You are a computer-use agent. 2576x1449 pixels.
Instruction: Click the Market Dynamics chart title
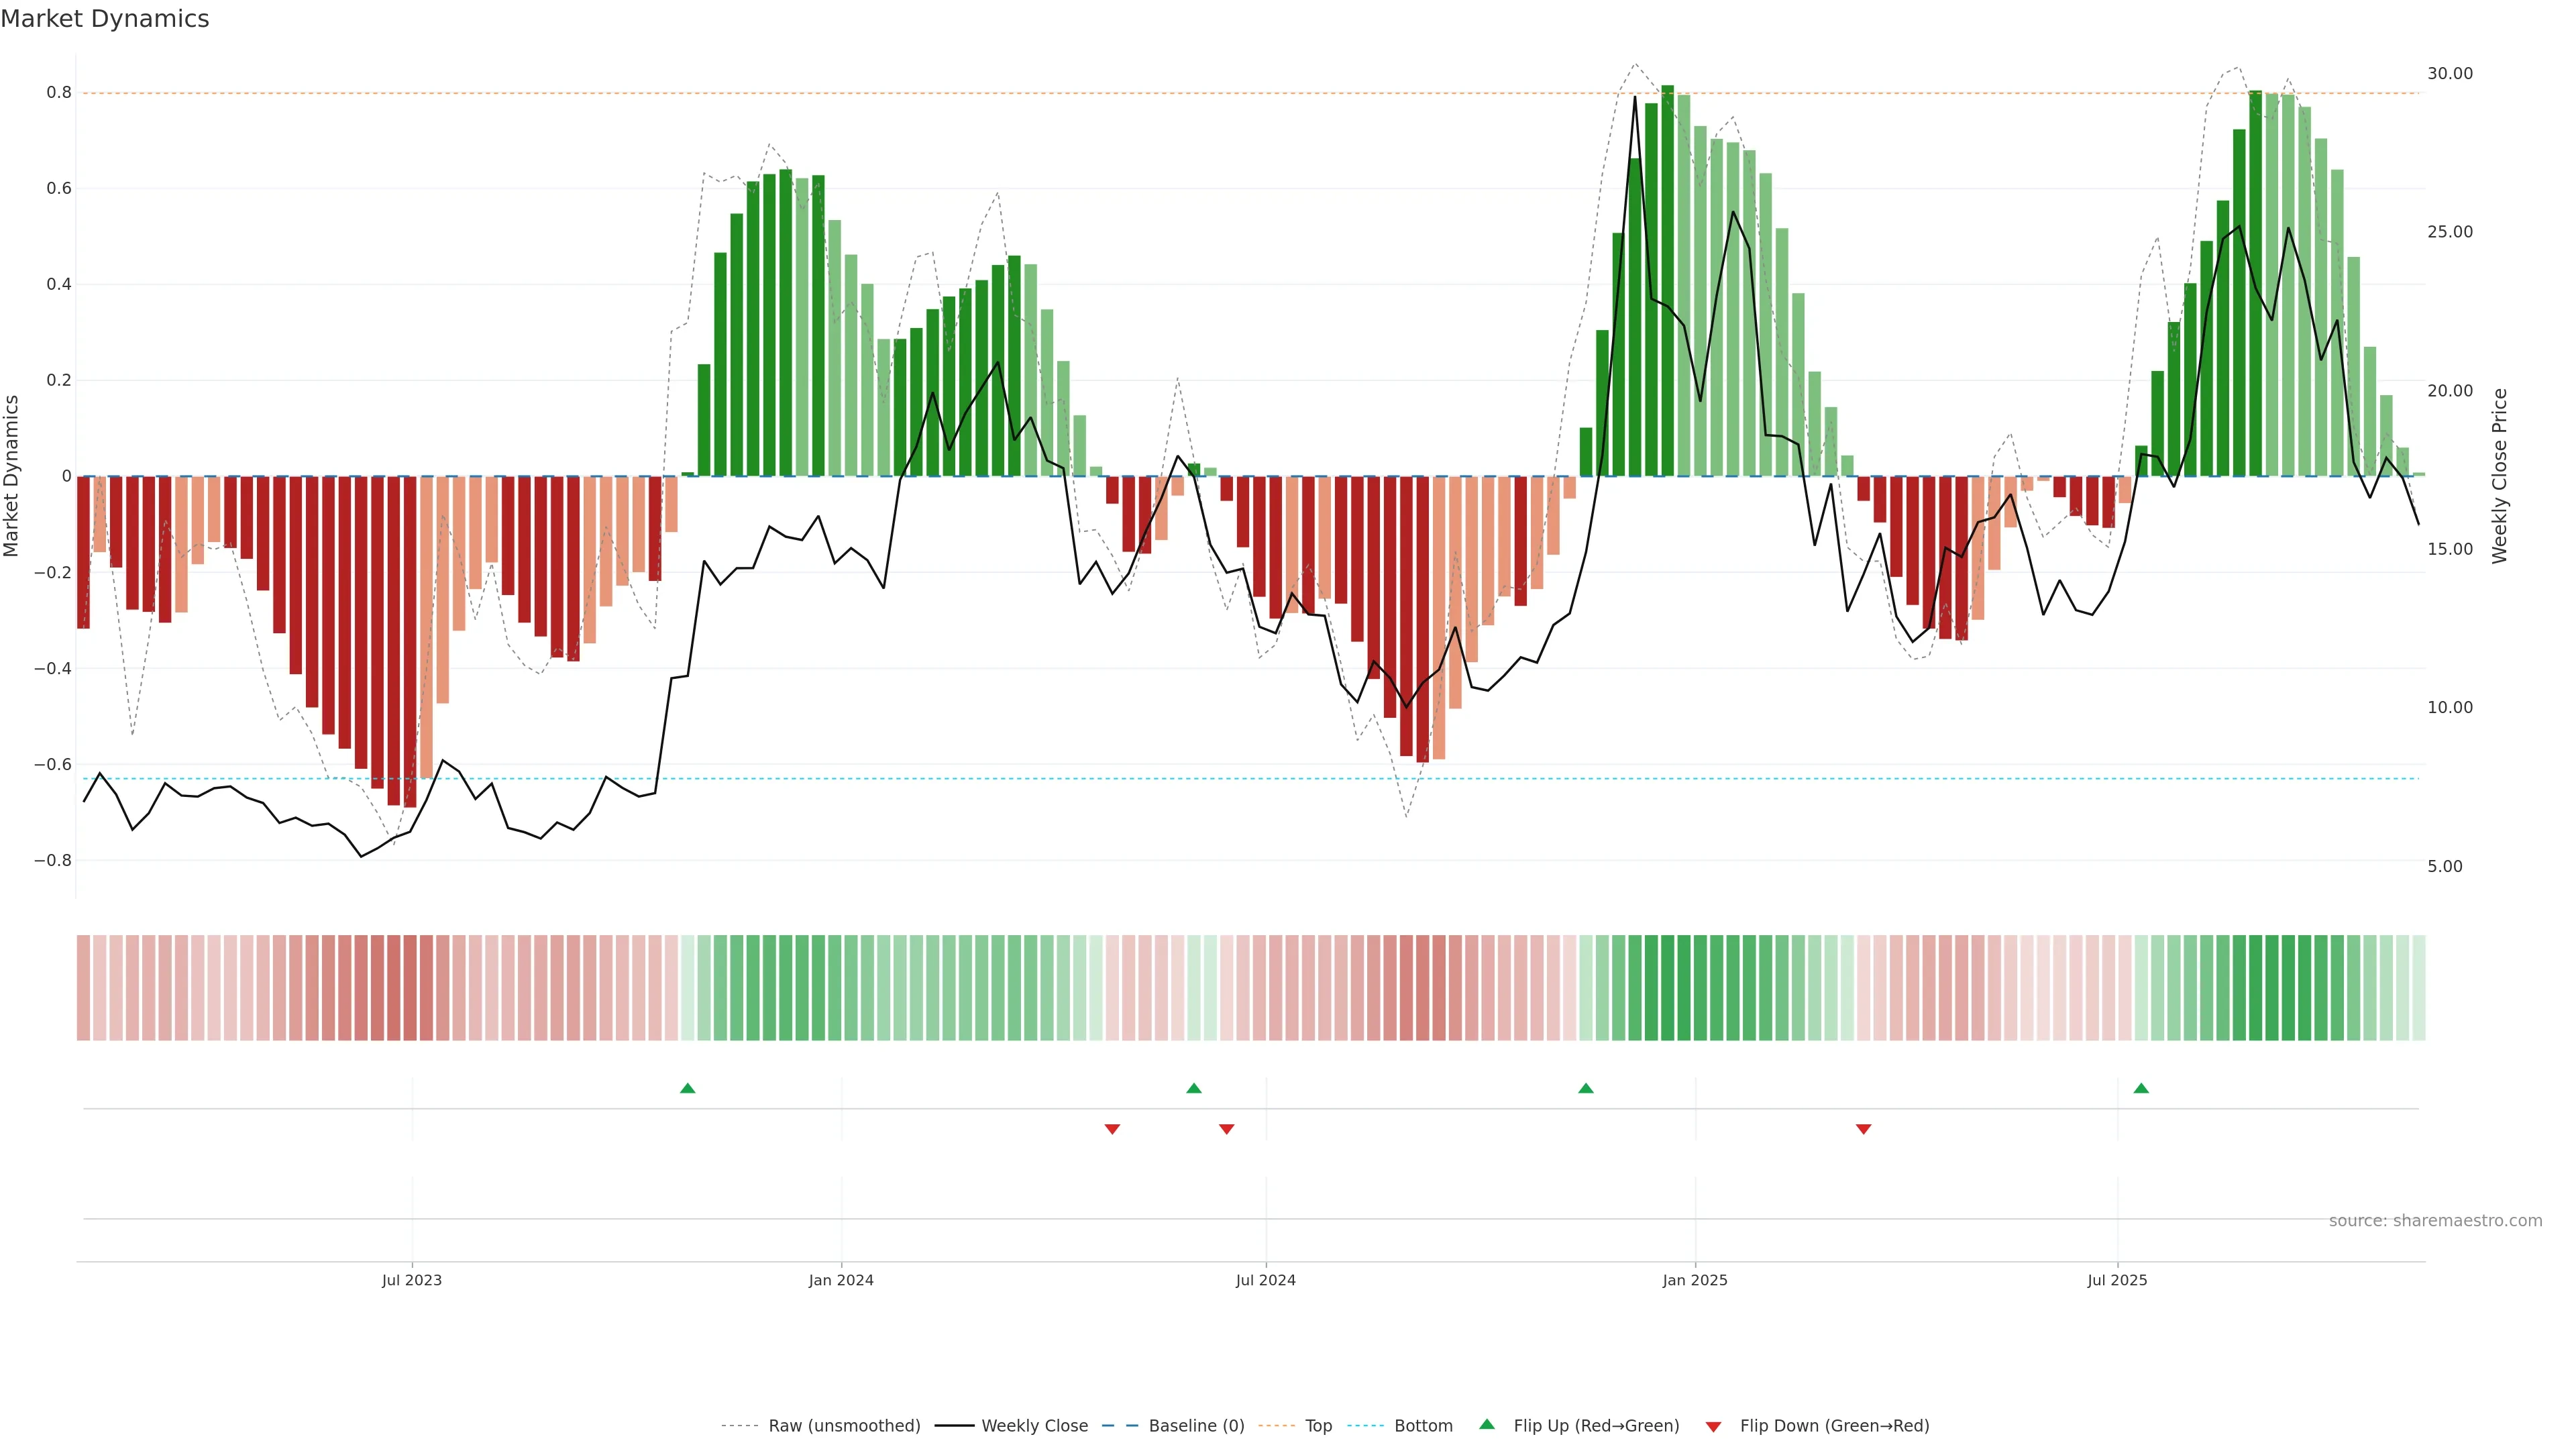pos(105,19)
